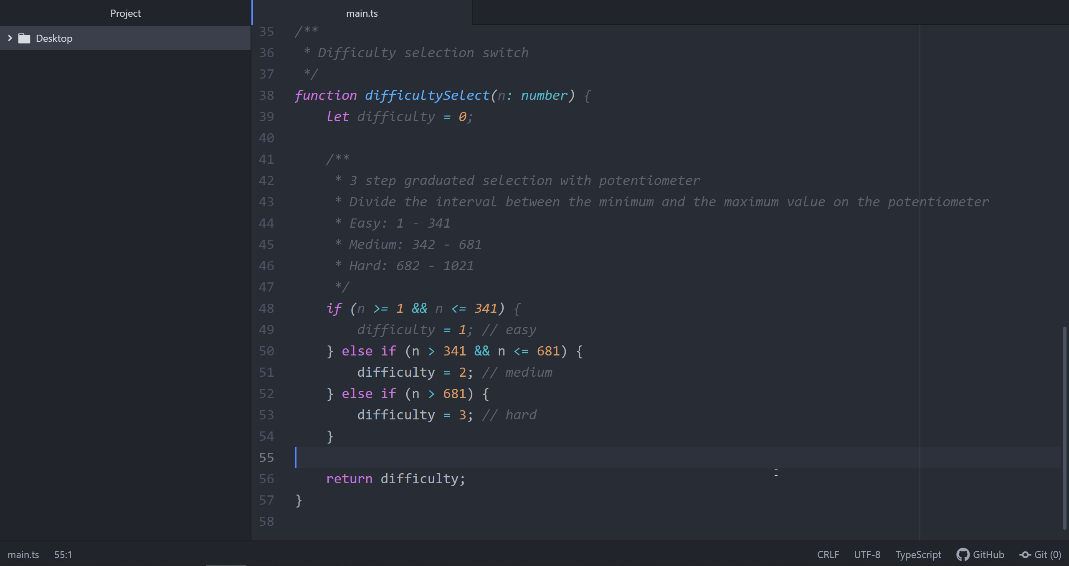Open the Git (0) panel
Image resolution: width=1069 pixels, height=566 pixels.
[x=1047, y=555]
